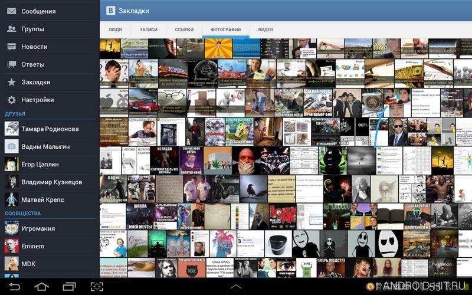Tap the VK logo in header
The height and width of the screenshot is (295, 472).
[x=110, y=11]
